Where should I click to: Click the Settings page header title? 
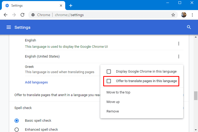pos(22,27)
